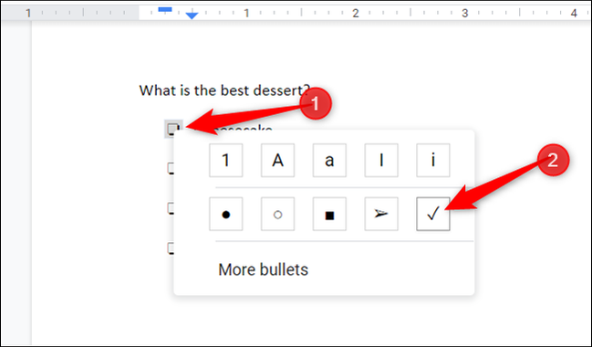Choose the checkmark bullet style
Image resolution: width=592 pixels, height=347 pixels.
[433, 214]
